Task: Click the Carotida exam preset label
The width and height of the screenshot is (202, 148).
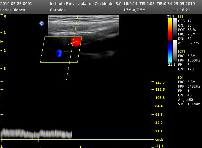Action: coord(58,10)
